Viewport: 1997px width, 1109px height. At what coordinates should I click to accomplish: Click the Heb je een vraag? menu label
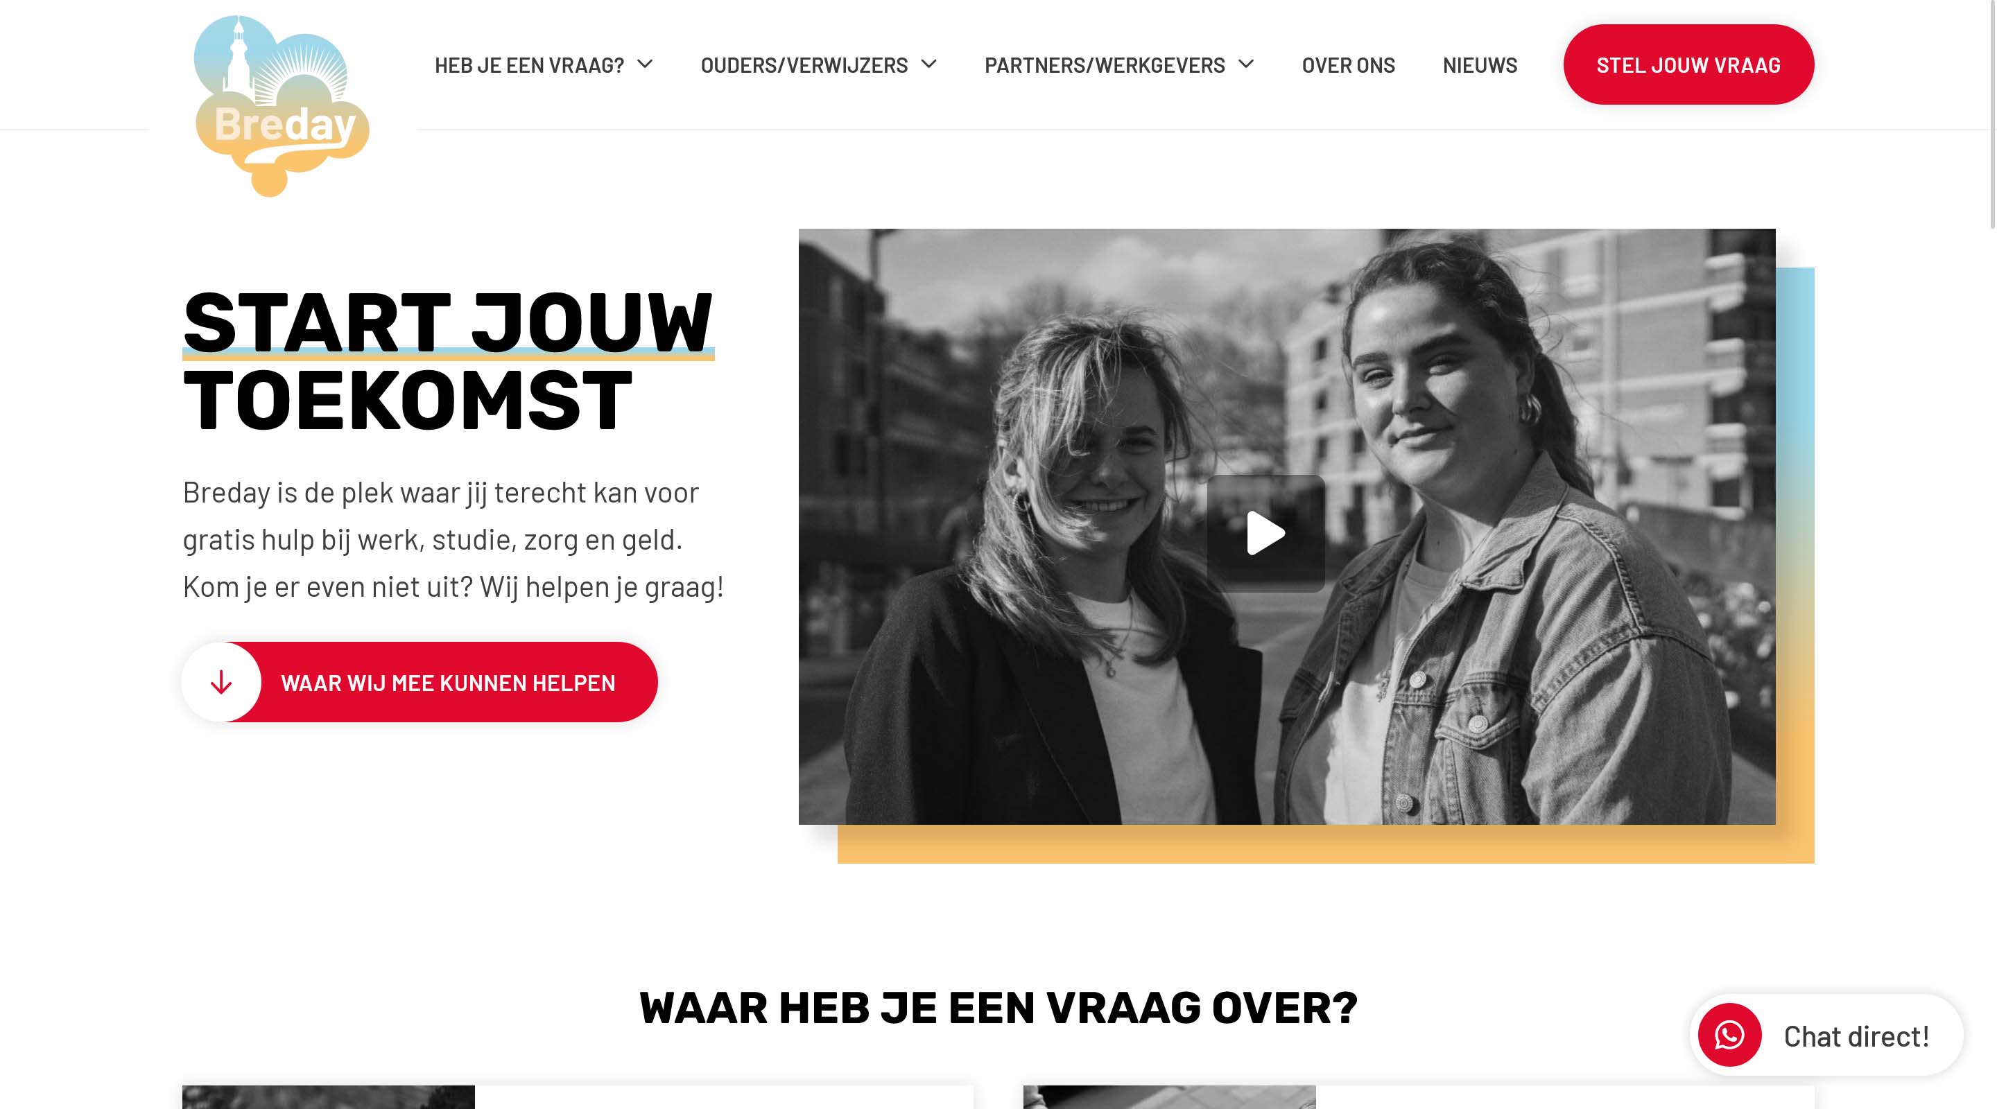[530, 65]
